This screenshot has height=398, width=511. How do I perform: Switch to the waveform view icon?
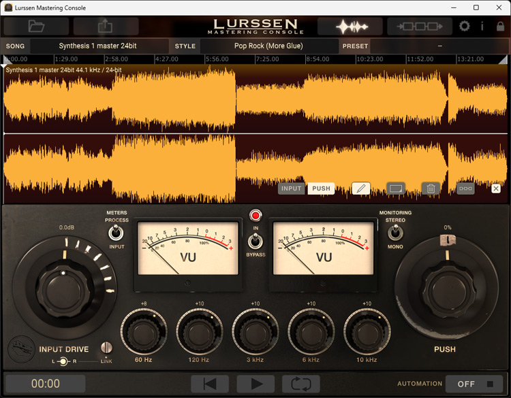pos(350,27)
